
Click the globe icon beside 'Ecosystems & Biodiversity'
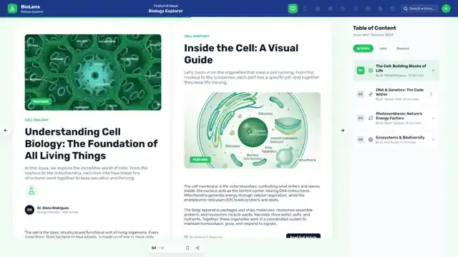(371, 140)
